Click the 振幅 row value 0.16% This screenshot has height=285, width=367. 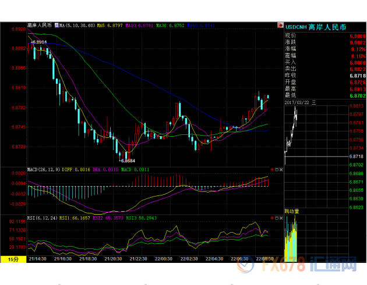[x=358, y=56]
